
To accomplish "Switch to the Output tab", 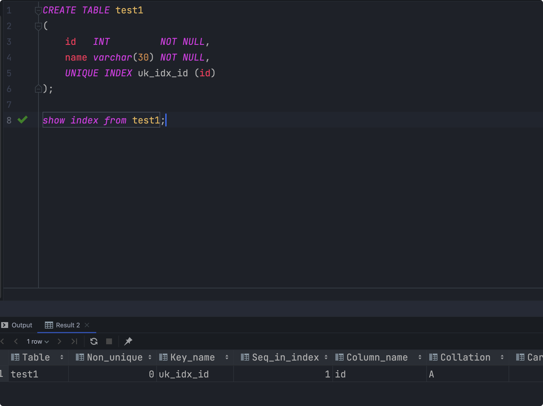I will point(17,325).
